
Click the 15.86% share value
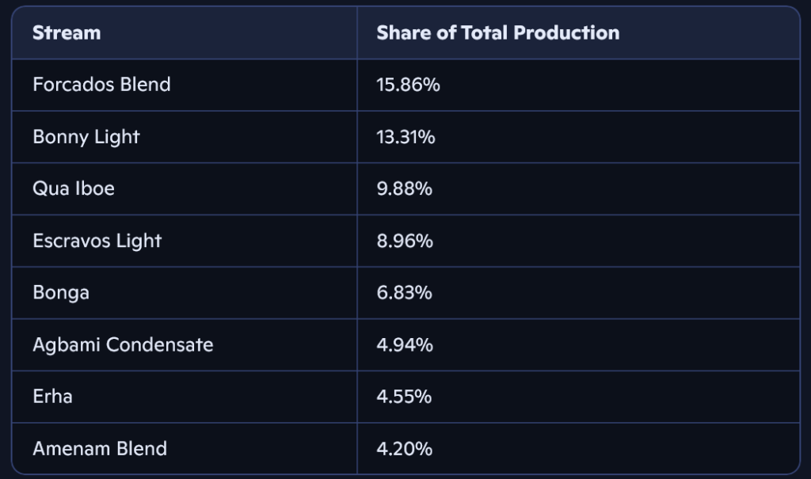point(408,85)
